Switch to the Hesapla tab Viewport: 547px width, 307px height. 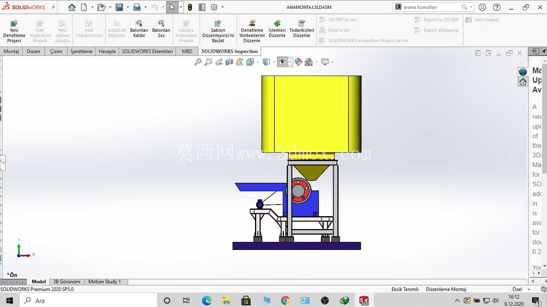107,51
